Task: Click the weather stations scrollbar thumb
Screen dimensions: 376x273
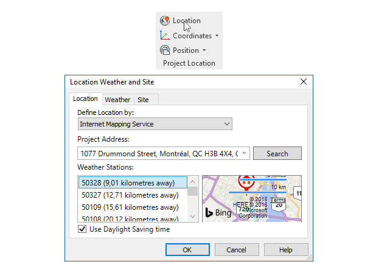Action: pyautogui.click(x=192, y=192)
